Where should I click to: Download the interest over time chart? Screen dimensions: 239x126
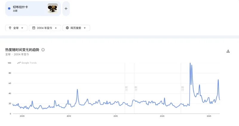pyautogui.click(x=228, y=51)
